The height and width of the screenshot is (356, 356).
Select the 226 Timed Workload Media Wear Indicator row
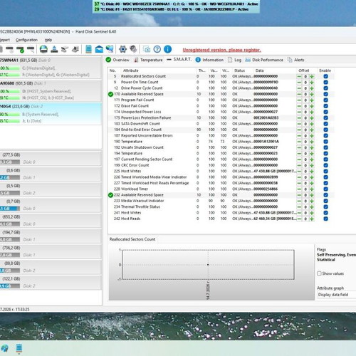tap(221, 177)
